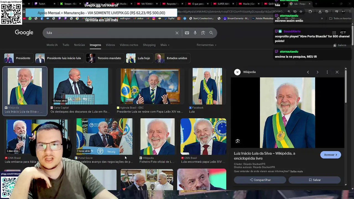Open the browser three-dot menu
354x199 pixels.
coord(350,12)
